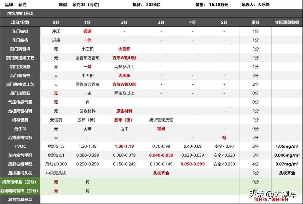The width and height of the screenshot is (303, 204).
Task: Select the 局部位置甲醛 row label
Action: (x=20, y=164)
